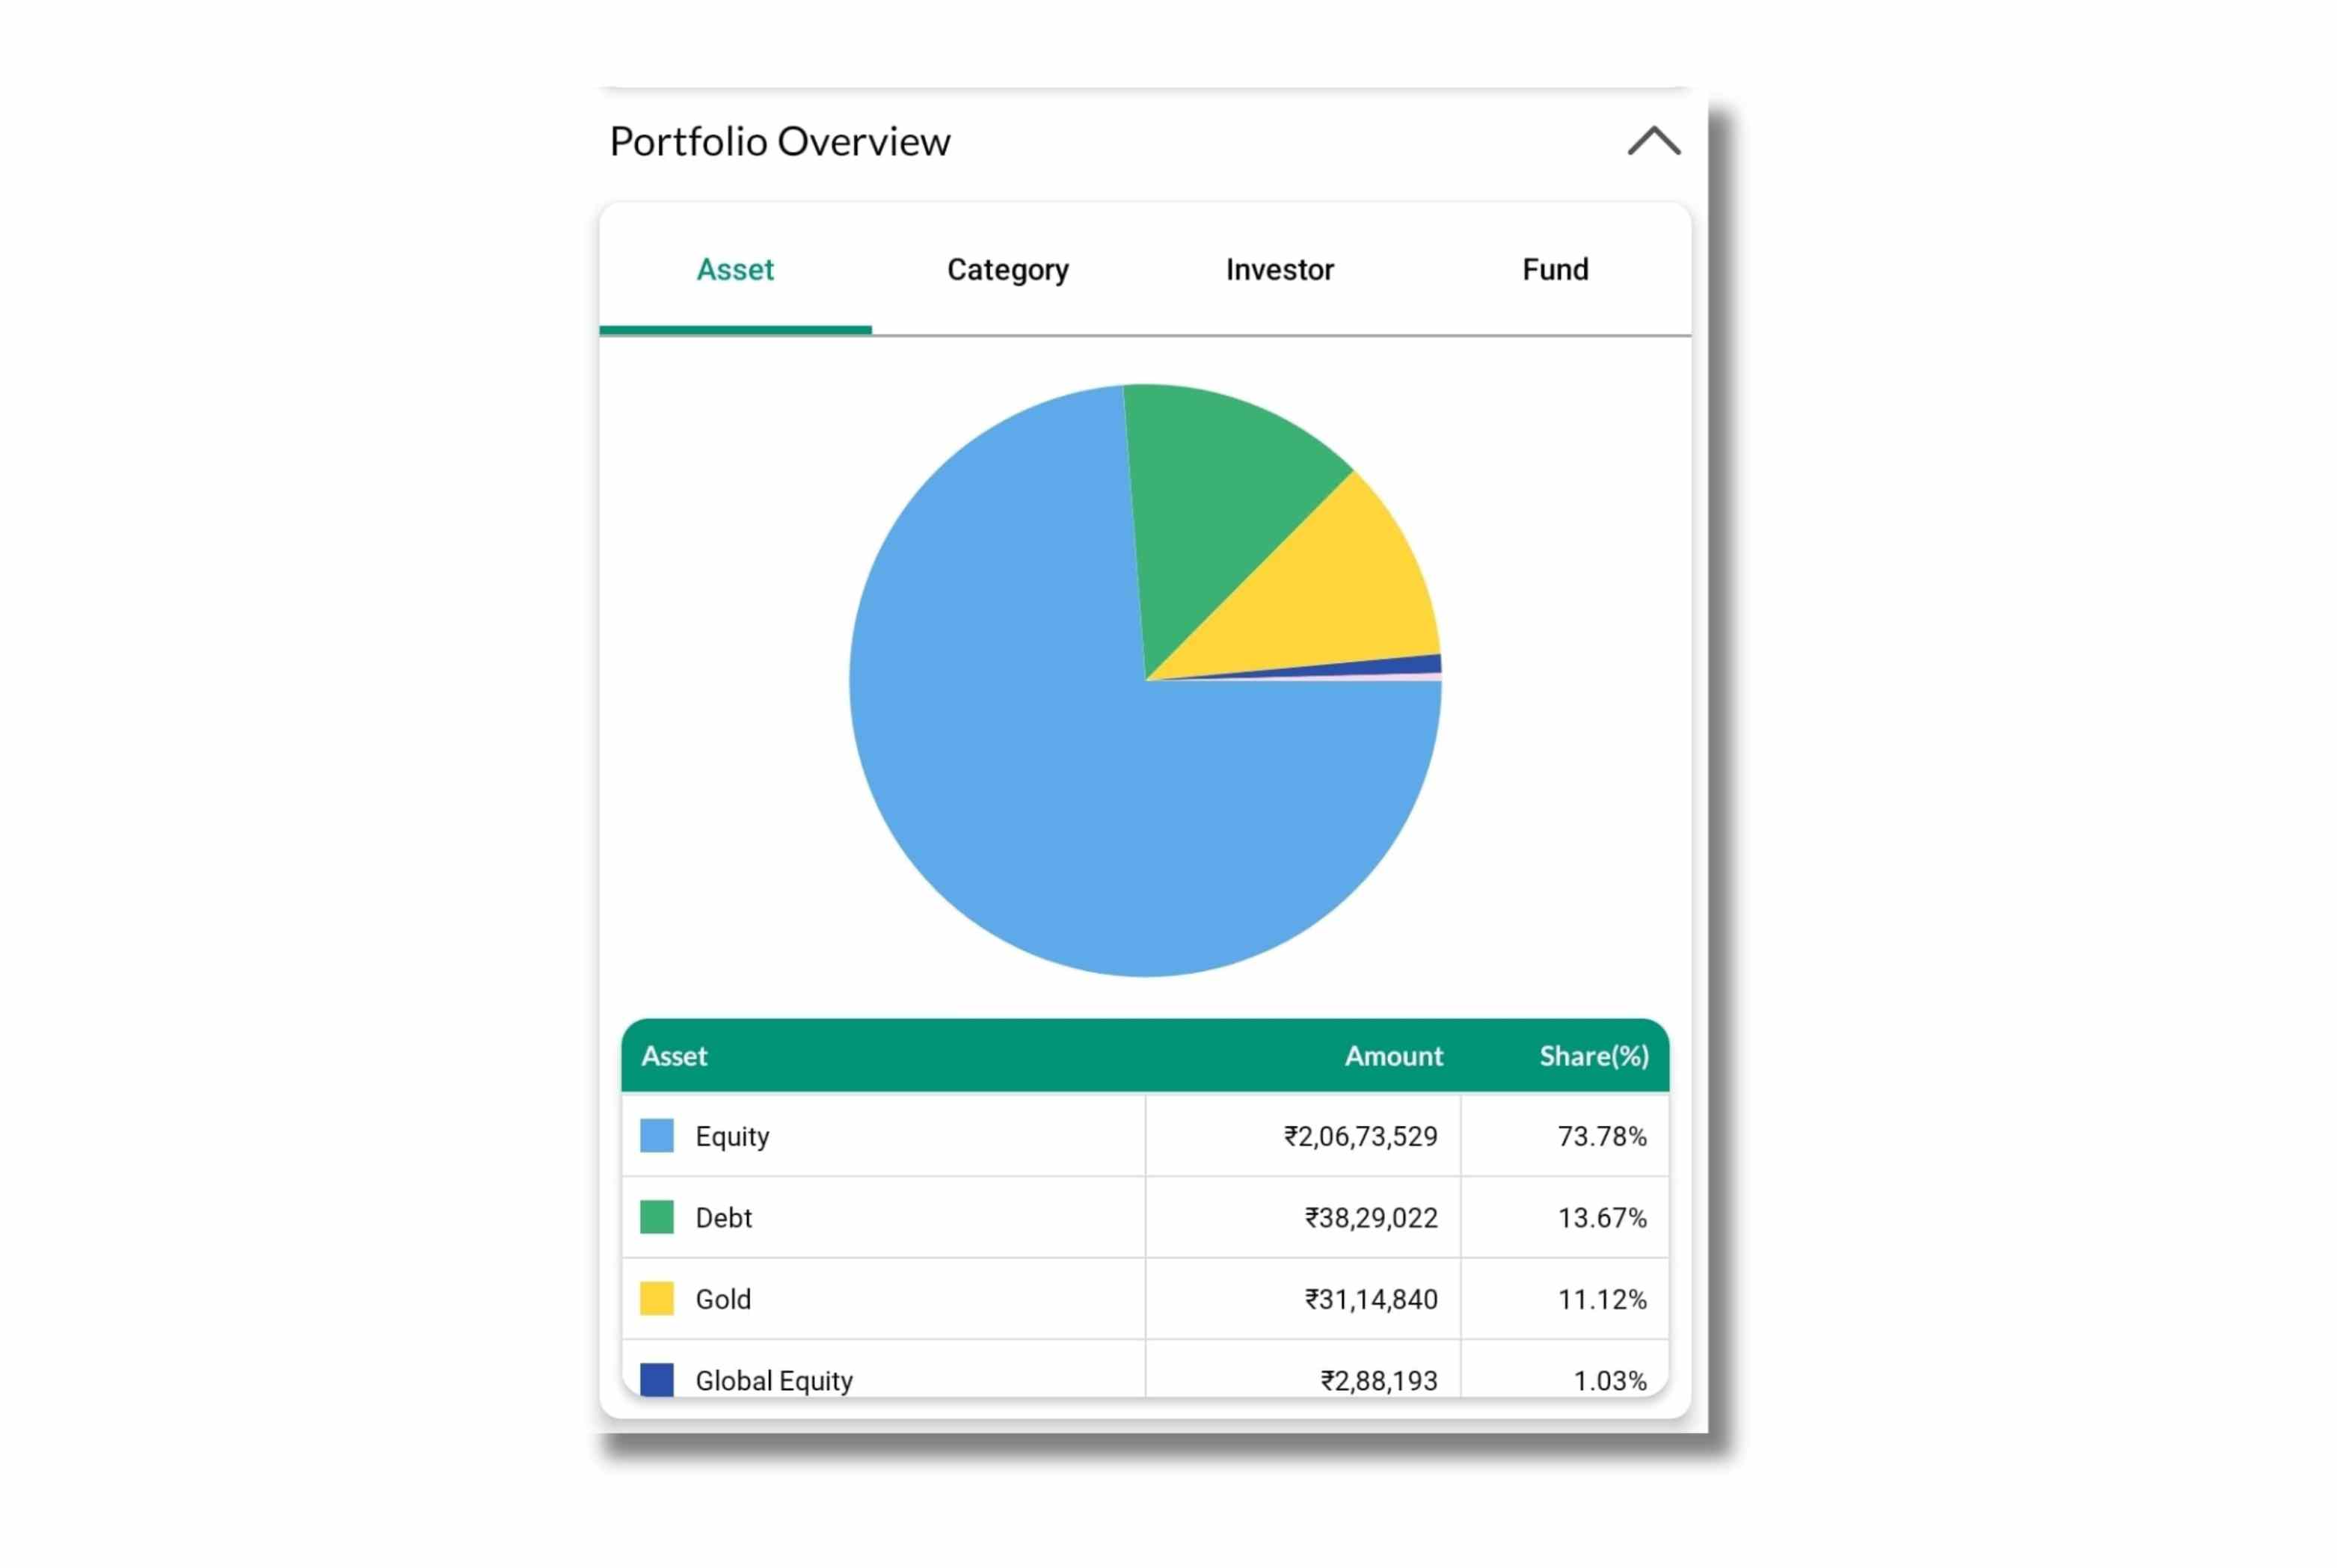This screenshot has height=1568, width=2337.
Task: Switch to the Category tab
Action: pos(1007,270)
